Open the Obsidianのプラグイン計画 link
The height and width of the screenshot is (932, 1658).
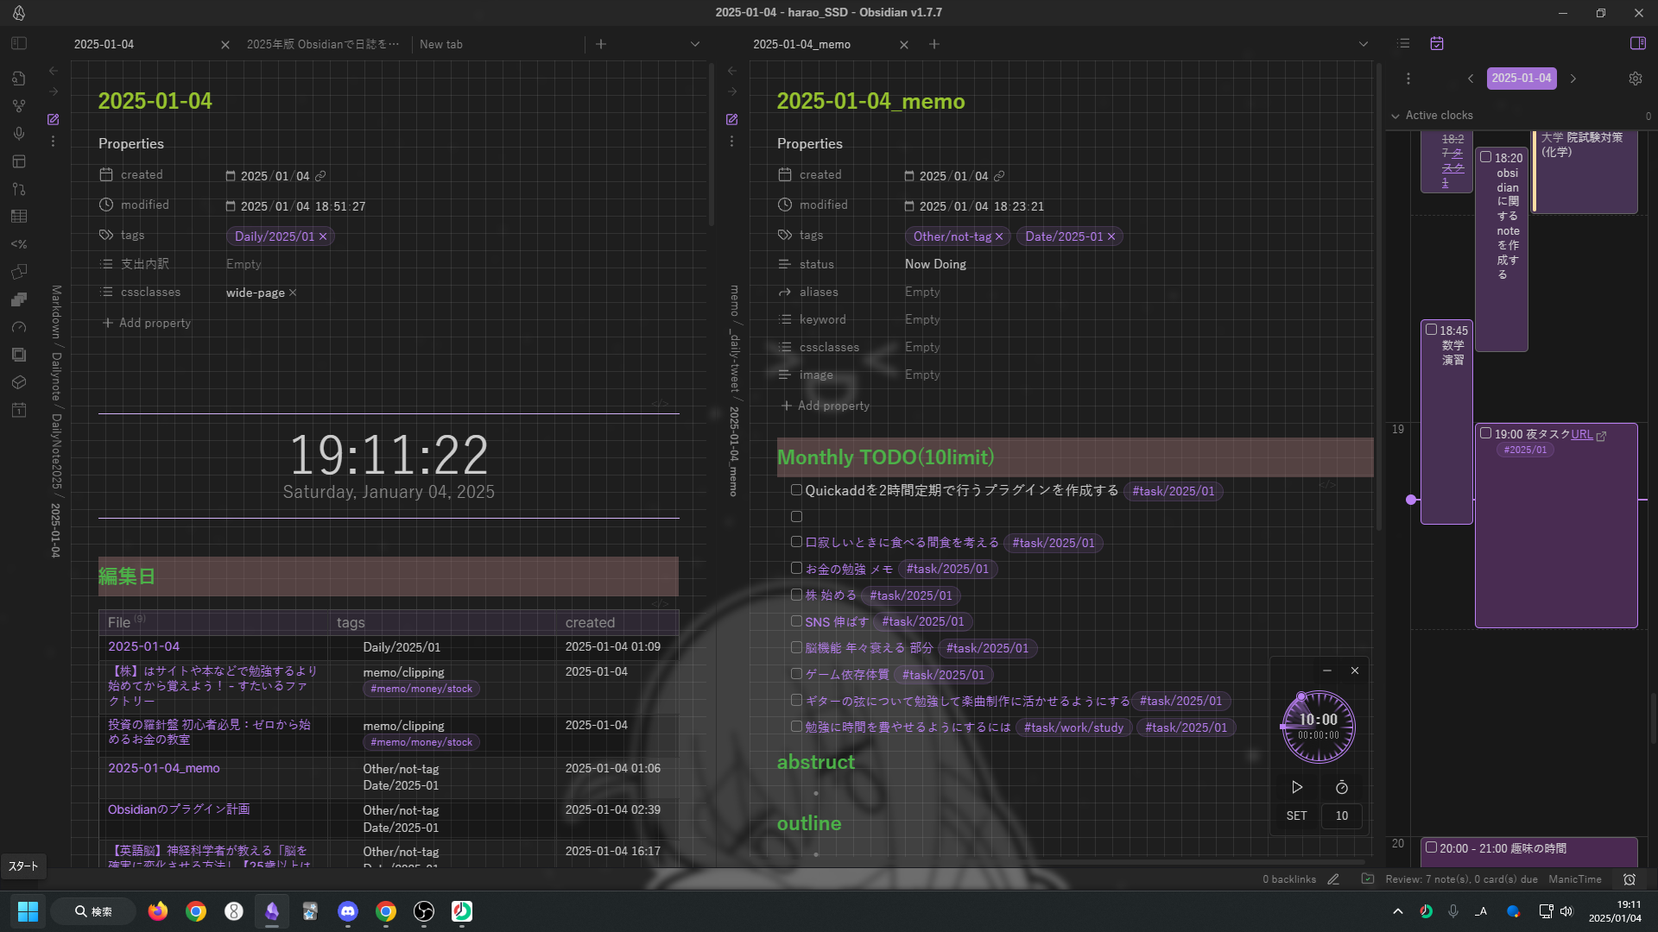coord(179,809)
